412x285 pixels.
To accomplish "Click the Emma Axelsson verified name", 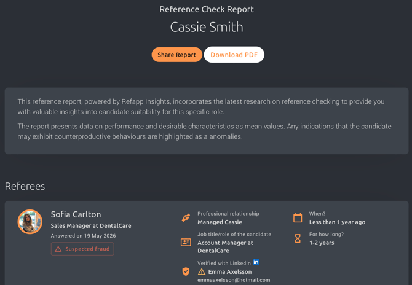I will [x=230, y=272].
